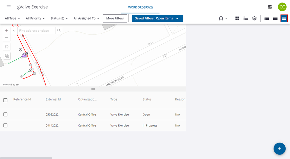This screenshot has height=159, width=290.
Task: Switch to list view layout
Action: (246, 18)
